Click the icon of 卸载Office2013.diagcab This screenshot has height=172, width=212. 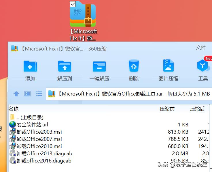[x=13, y=153]
